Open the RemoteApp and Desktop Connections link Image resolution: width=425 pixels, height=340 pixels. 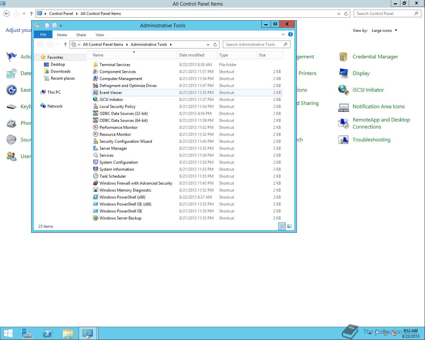tap(381, 123)
